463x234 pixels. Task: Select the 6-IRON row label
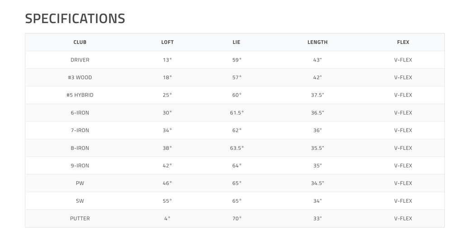coord(80,113)
